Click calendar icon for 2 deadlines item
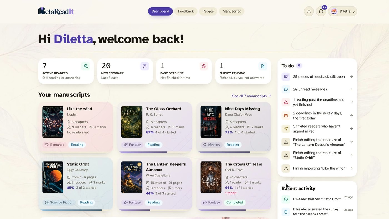 click(286, 115)
